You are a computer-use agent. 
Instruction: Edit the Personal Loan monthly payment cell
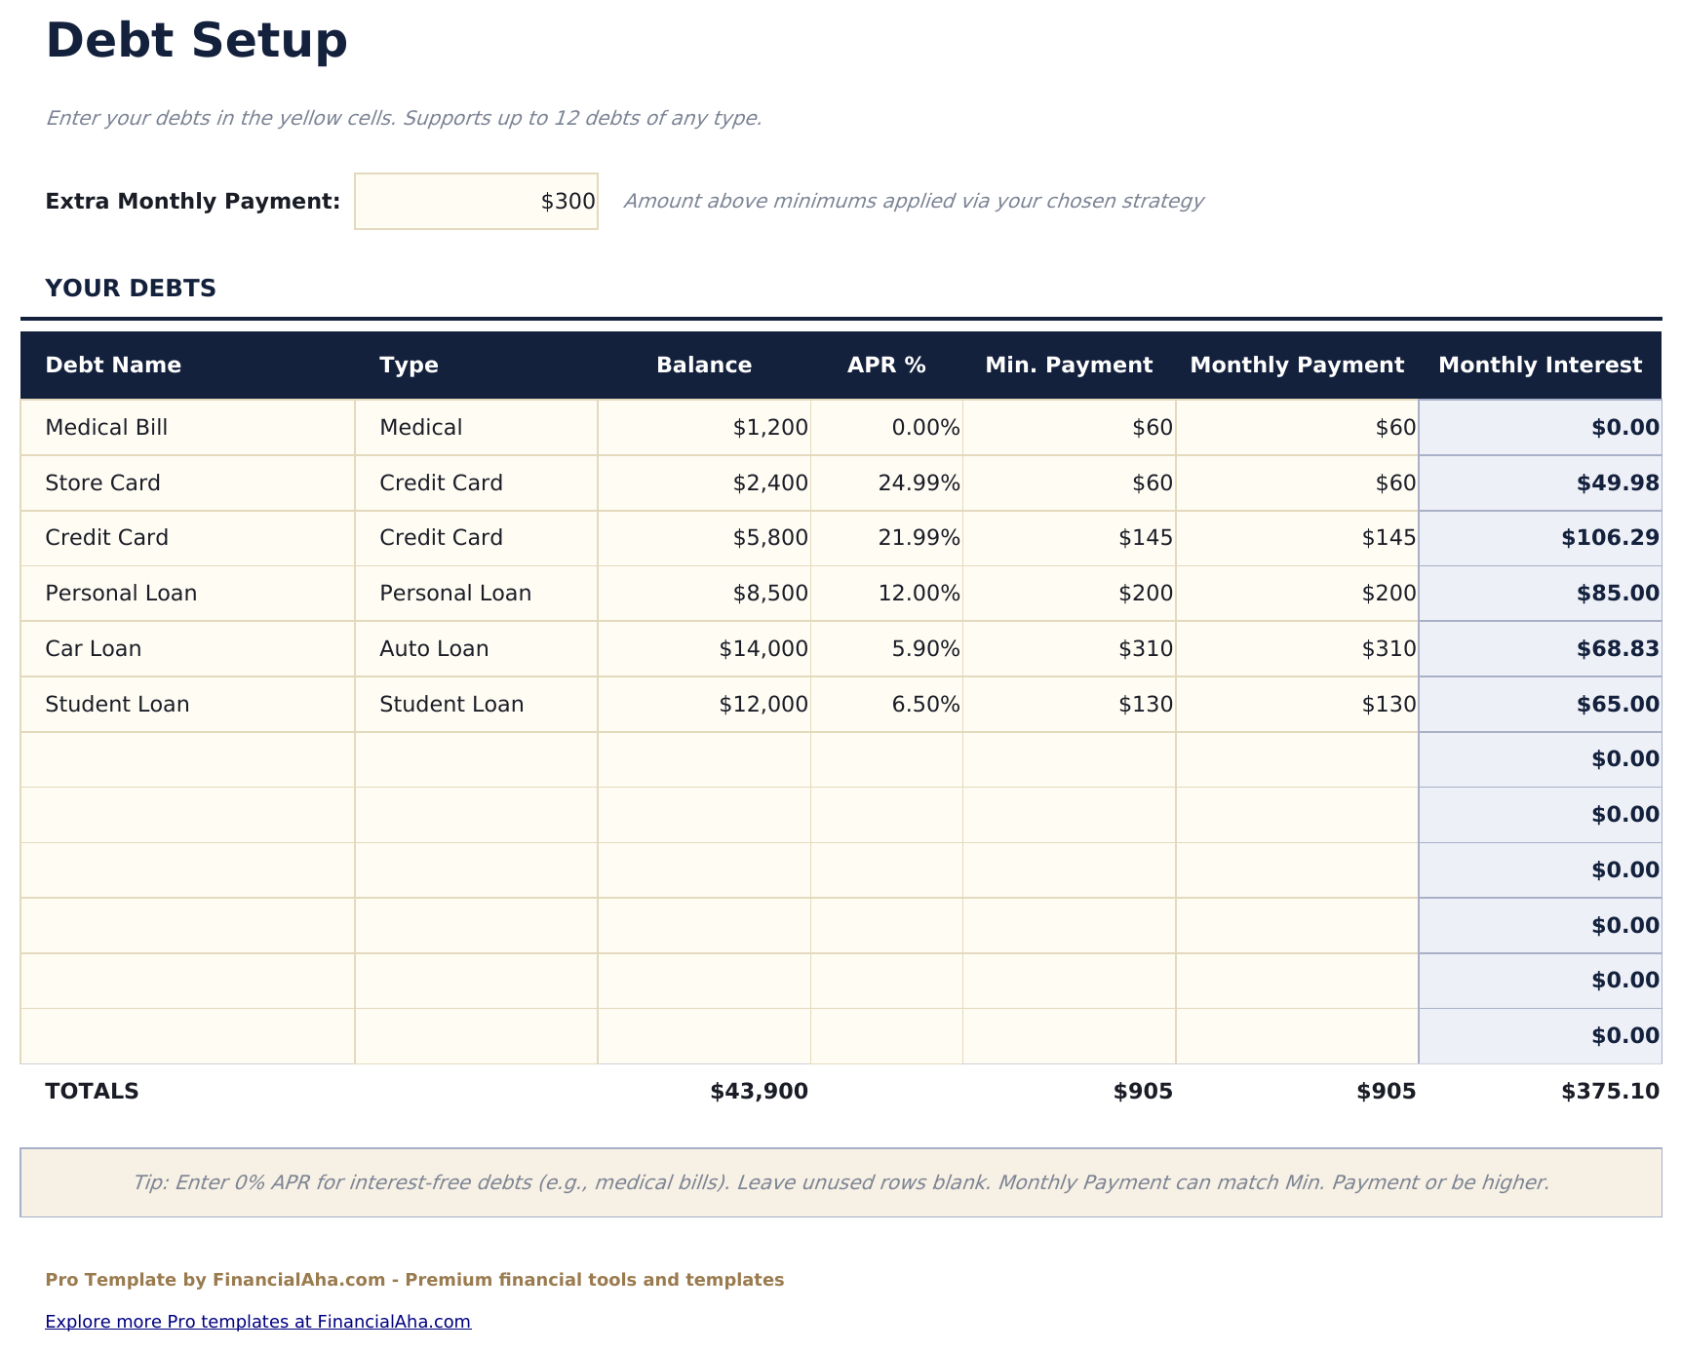pyautogui.click(x=1298, y=593)
